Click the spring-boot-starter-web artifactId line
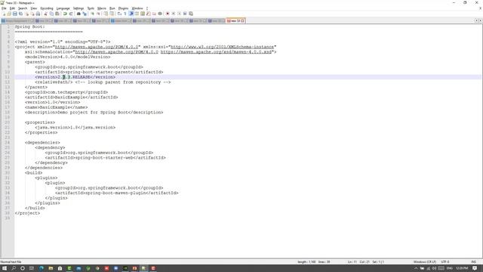 [x=106, y=158]
